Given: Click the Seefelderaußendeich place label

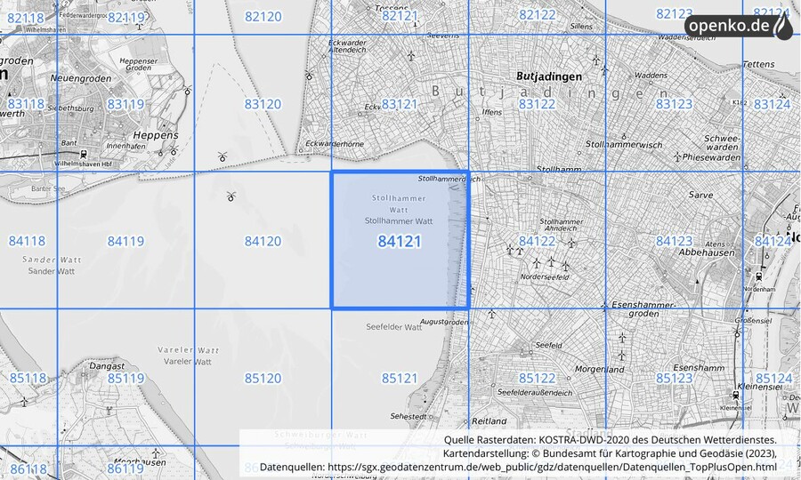Looking at the screenshot, I should click(535, 393).
